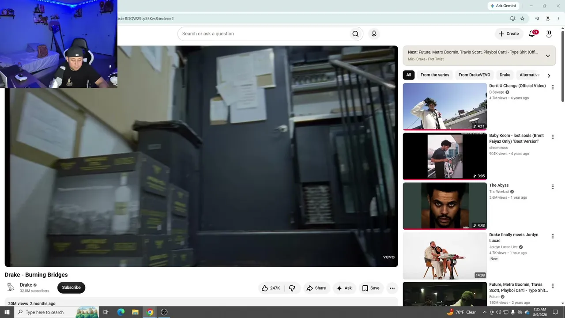Viewport: 565px width, 318px height.
Task: Select the All filter chip
Action: 409,75
